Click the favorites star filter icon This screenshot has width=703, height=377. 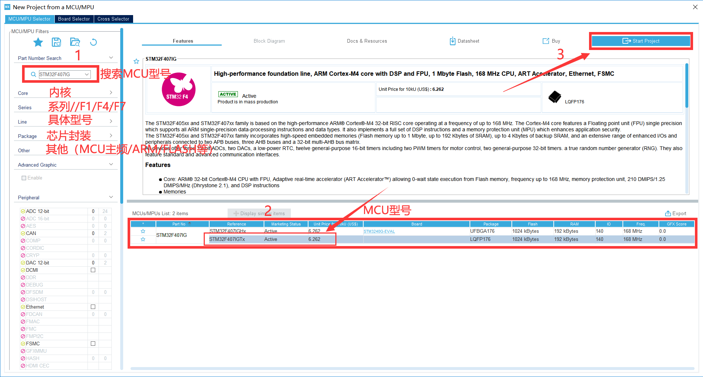coord(38,42)
